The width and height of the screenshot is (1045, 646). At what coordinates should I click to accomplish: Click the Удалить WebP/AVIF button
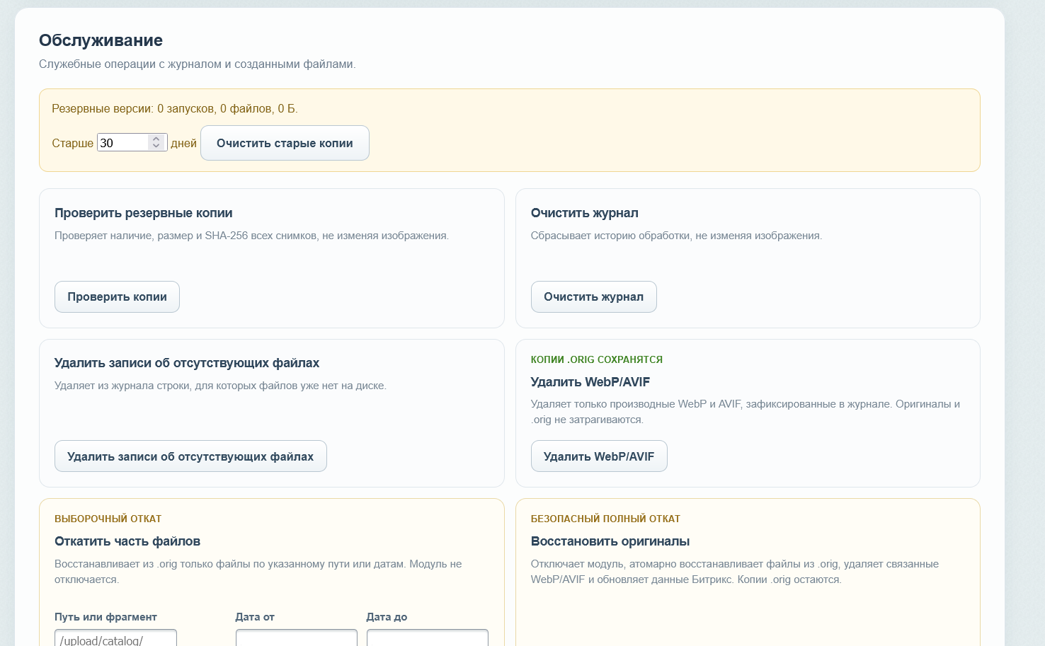pyautogui.click(x=599, y=456)
